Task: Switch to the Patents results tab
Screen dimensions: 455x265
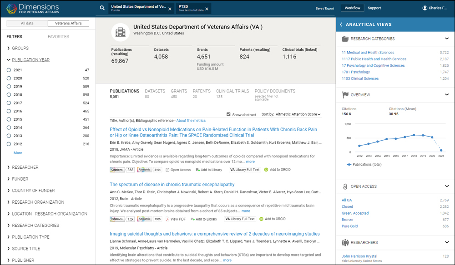Action: point(202,93)
